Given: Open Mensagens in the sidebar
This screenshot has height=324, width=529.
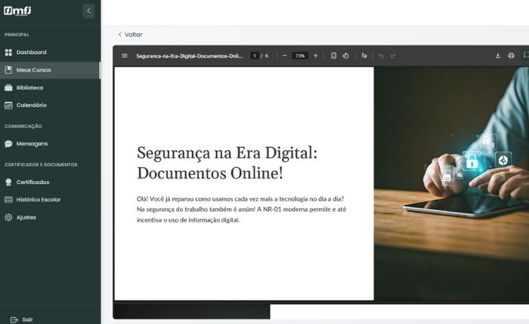Looking at the screenshot, I should (x=32, y=143).
